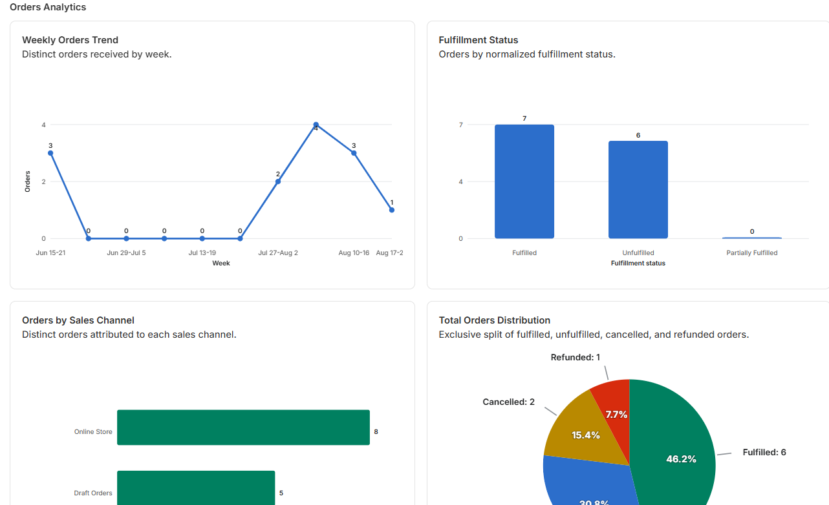Select the zero point above Jul 13-19
The width and height of the screenshot is (829, 505).
pos(202,238)
